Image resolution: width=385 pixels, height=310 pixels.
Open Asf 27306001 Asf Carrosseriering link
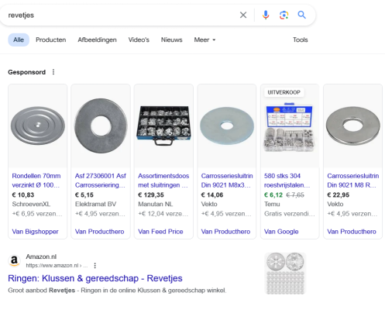(x=101, y=181)
